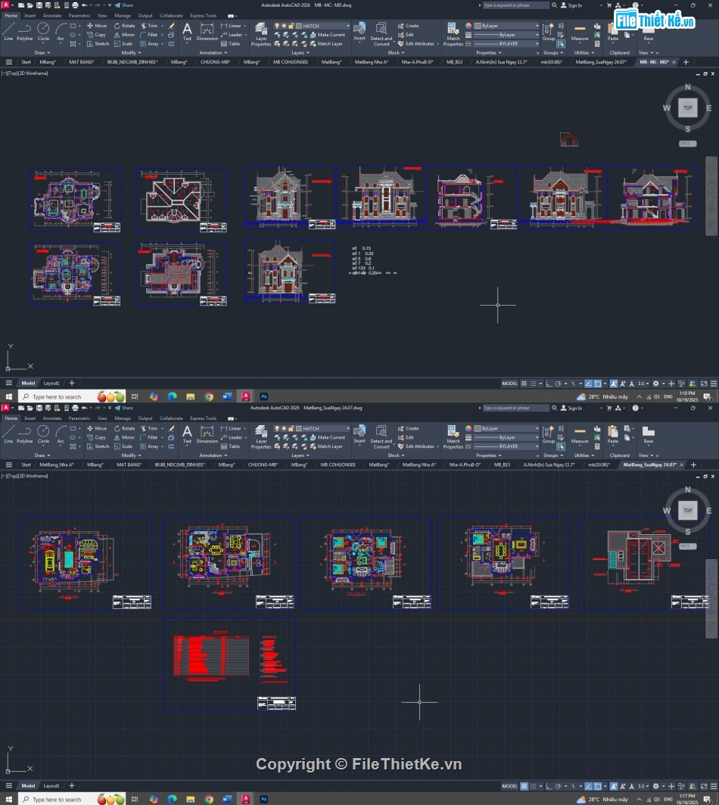719x805 pixels.
Task: Click the Sign In link in title bar
Action: pos(576,5)
